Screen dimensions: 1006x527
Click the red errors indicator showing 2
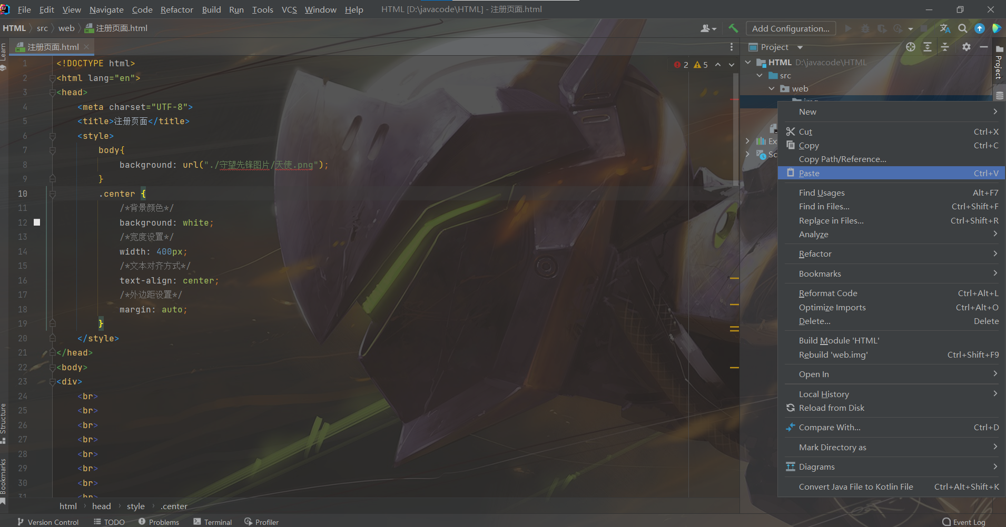pos(681,65)
